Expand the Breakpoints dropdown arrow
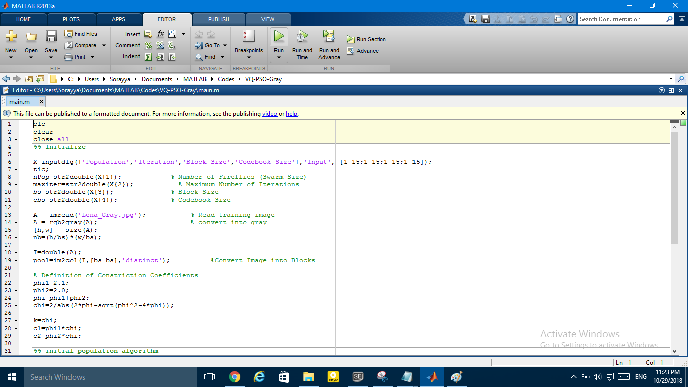This screenshot has height=387, width=688. click(249, 58)
